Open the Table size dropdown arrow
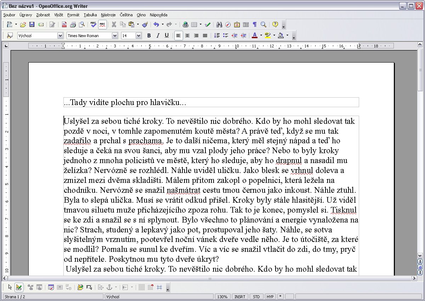 200,24
